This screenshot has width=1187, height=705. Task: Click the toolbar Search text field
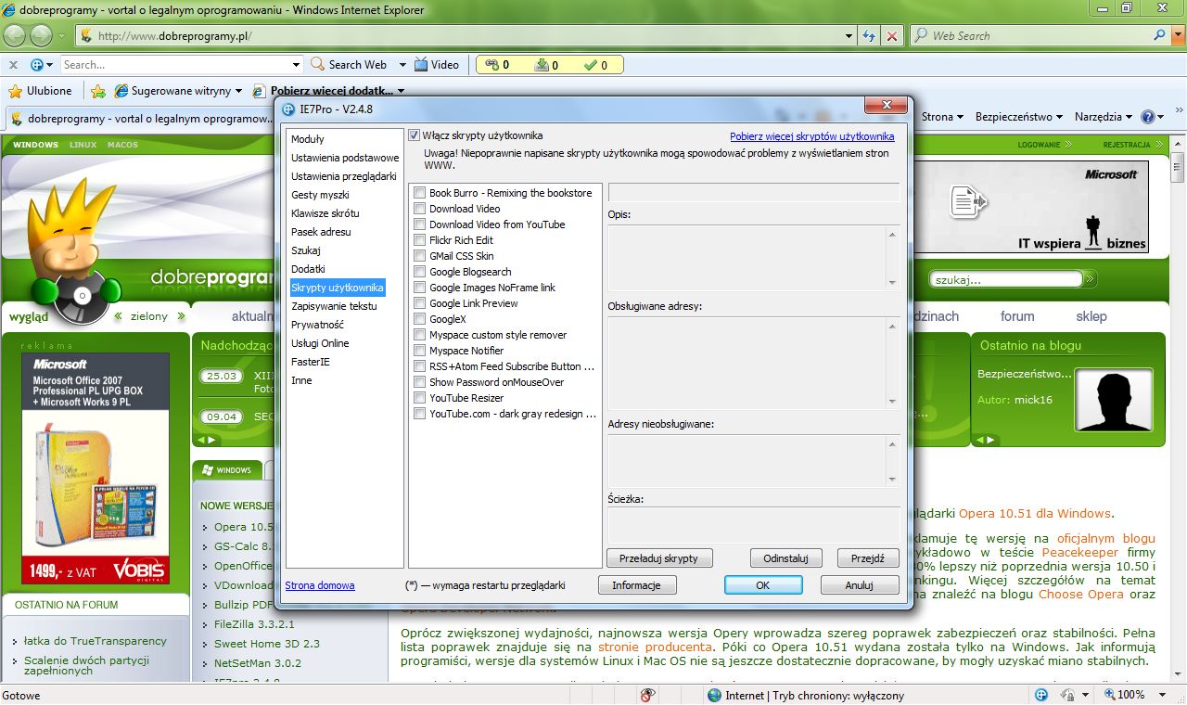176,65
